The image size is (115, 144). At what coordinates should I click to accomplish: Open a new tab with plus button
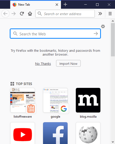[65, 4]
